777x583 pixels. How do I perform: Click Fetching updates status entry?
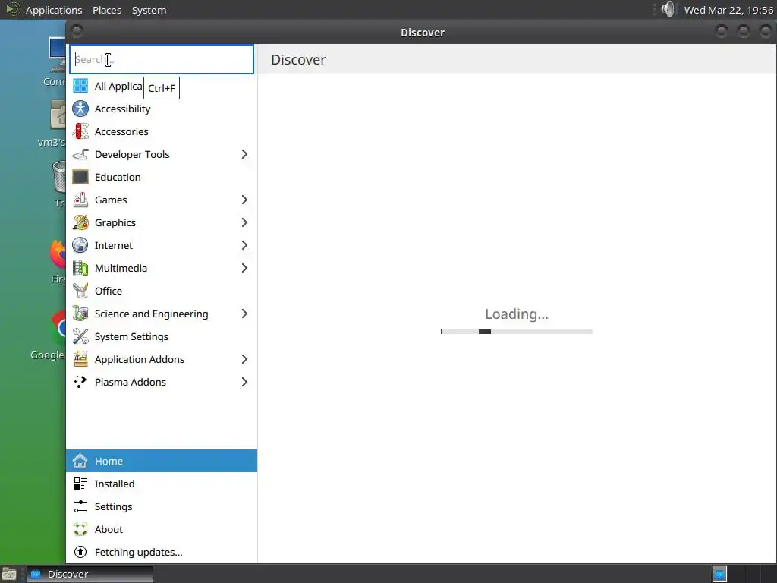tap(162, 553)
